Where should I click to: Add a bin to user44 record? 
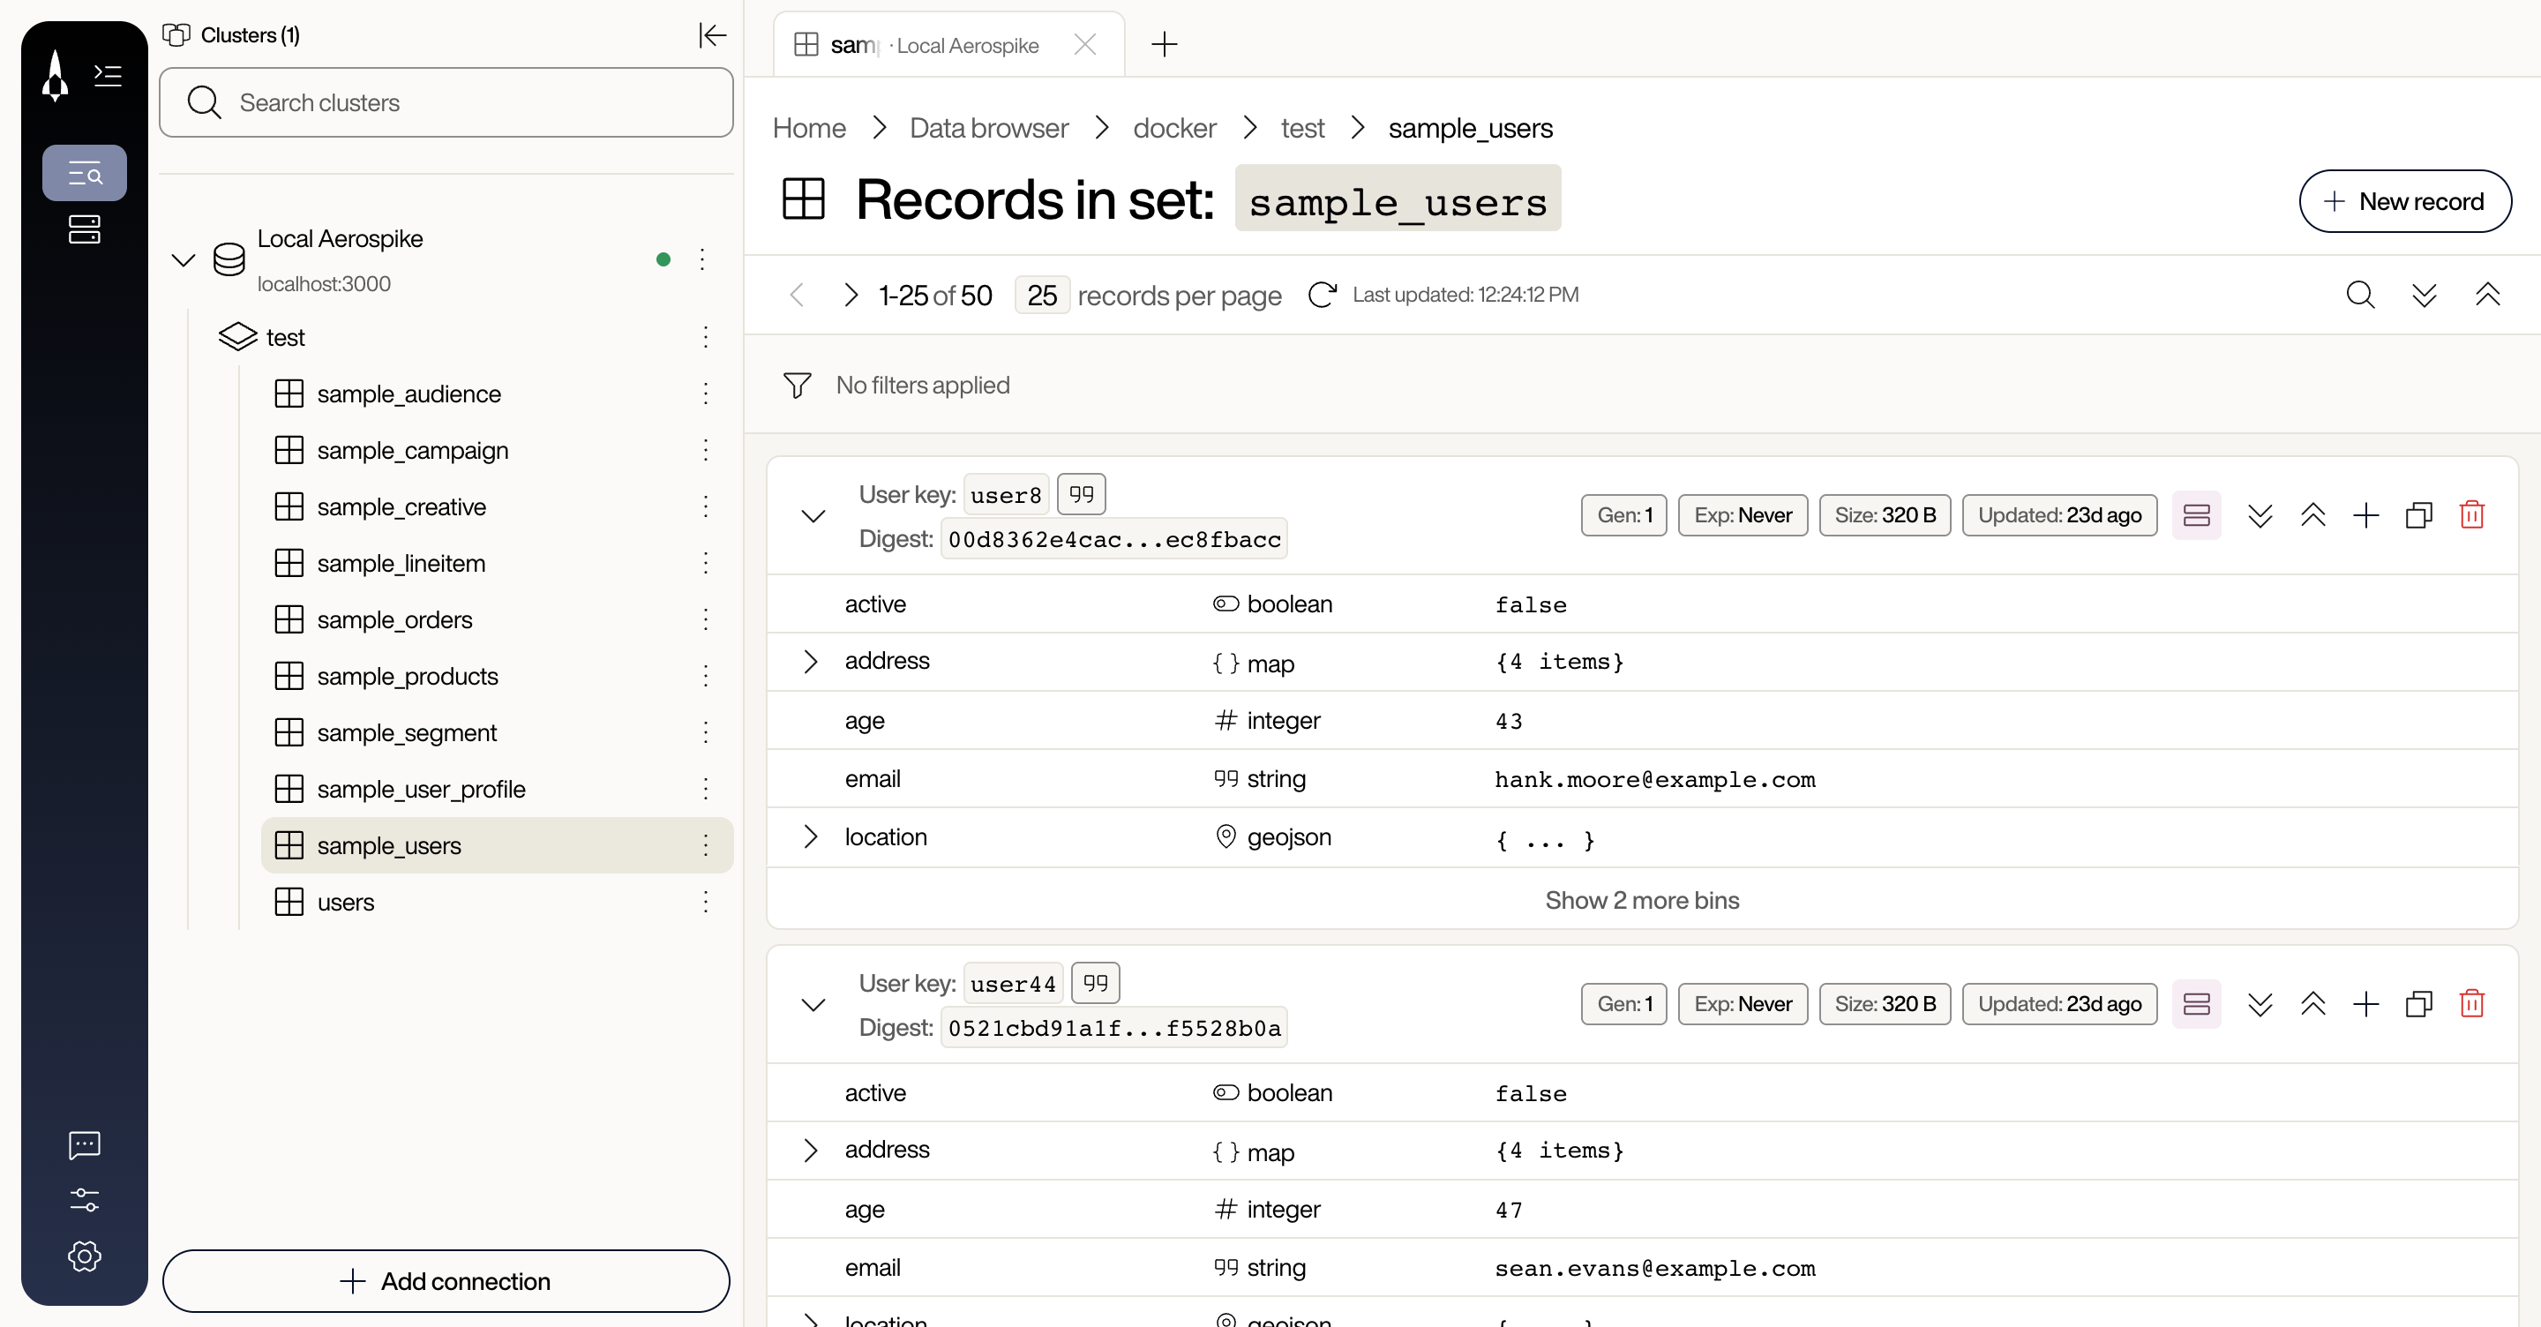[x=2365, y=1003]
